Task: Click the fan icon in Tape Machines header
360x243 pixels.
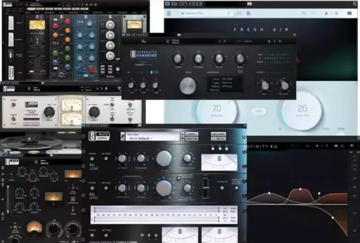Action: point(119,88)
